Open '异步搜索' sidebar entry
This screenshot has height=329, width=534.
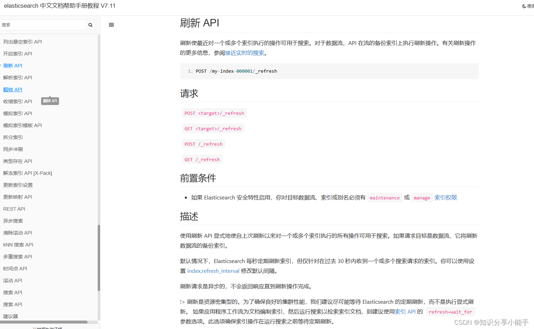click(13, 221)
